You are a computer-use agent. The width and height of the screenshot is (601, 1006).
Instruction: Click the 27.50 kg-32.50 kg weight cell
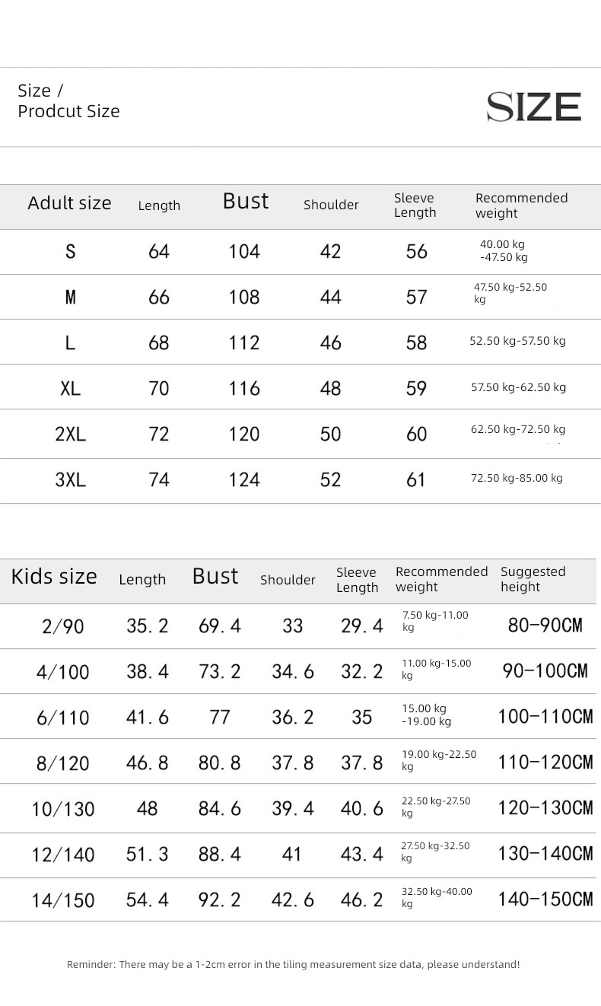click(436, 852)
